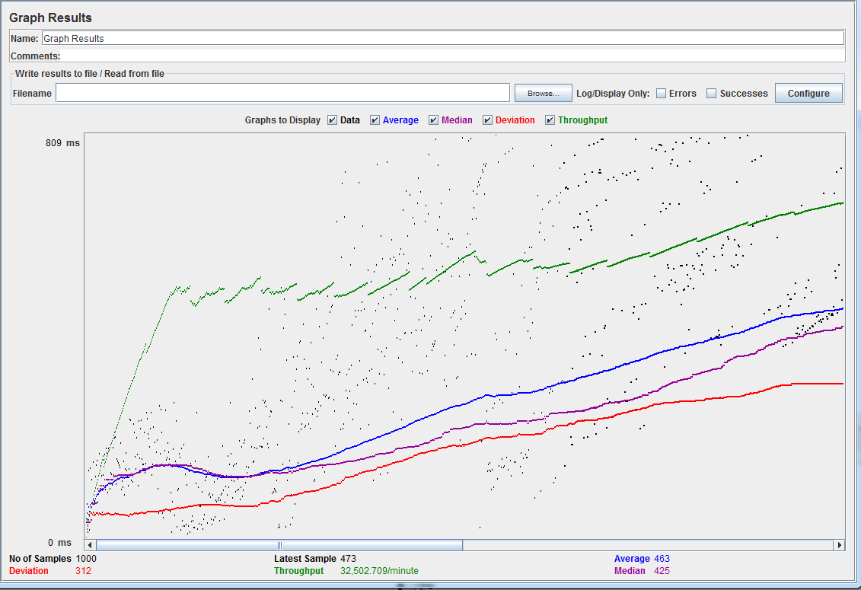This screenshot has height=590, width=861.
Task: Enable the Errors only checkbox
Action: coord(661,94)
